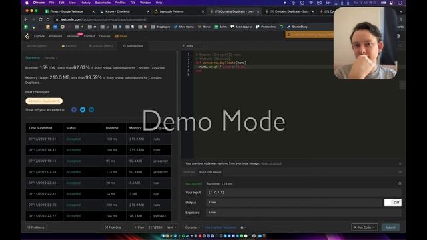
Task: Open the Store link
Action: point(121,36)
